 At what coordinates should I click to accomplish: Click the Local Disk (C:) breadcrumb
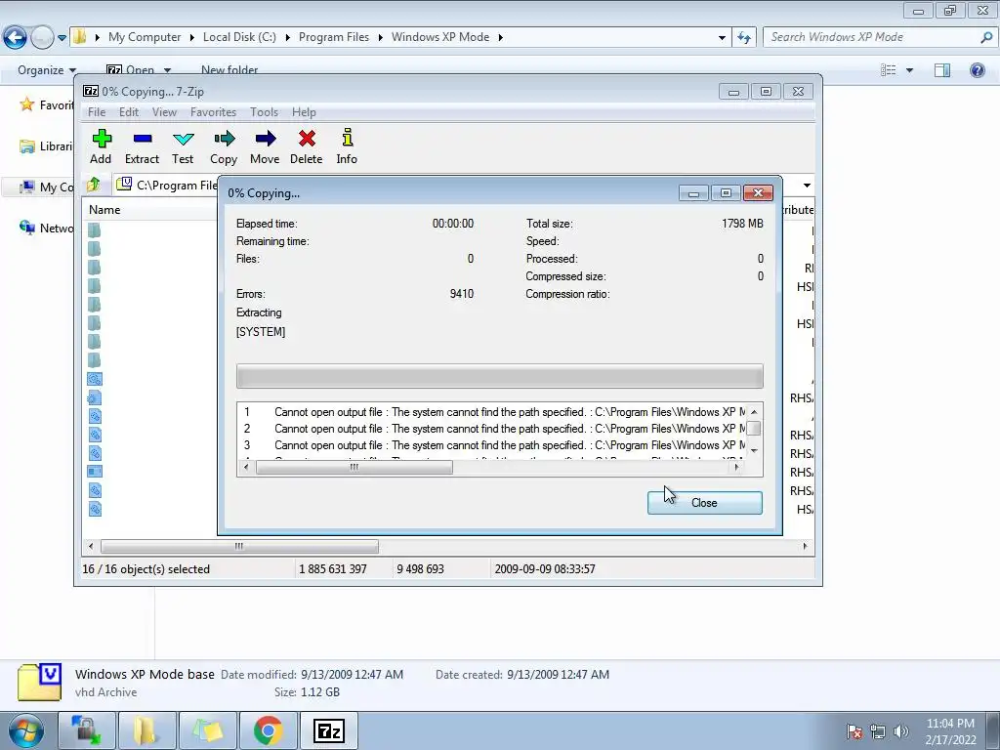click(x=239, y=37)
